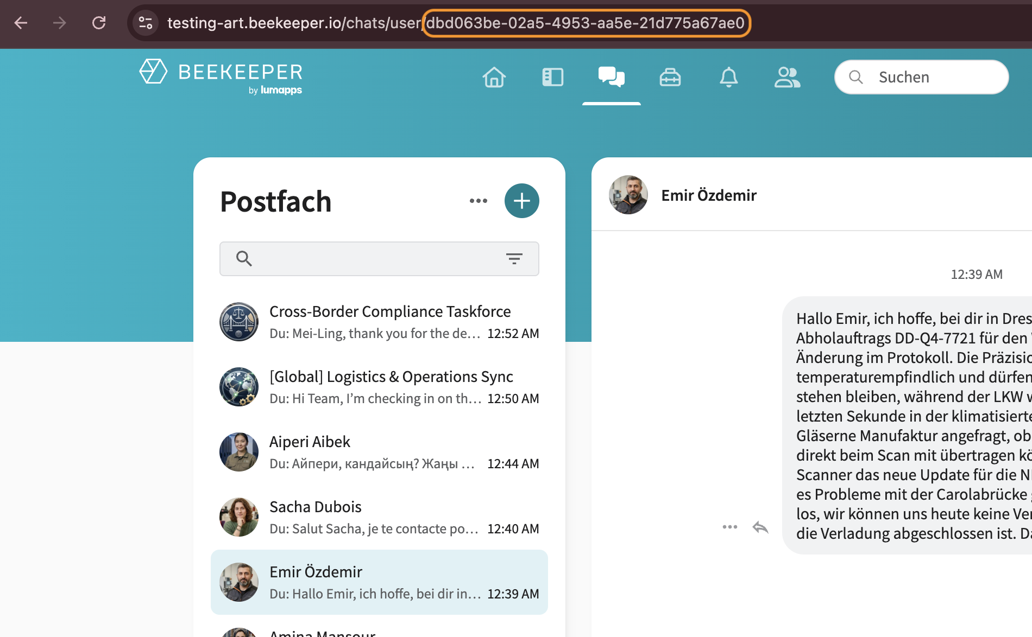Click the browser URL address text
Screen dimensions: 1032x637
456,23
